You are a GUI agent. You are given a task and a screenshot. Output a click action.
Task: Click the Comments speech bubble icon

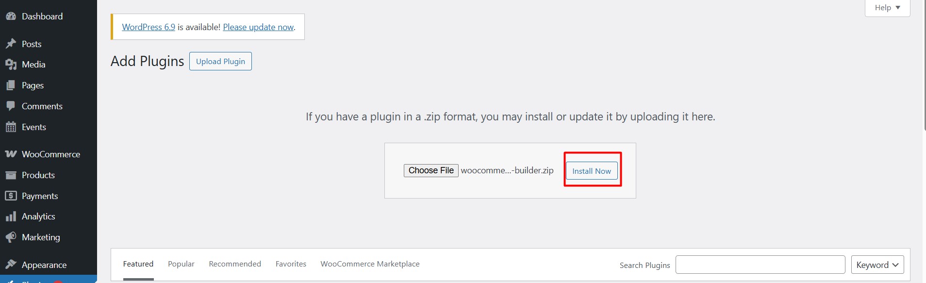tap(11, 106)
